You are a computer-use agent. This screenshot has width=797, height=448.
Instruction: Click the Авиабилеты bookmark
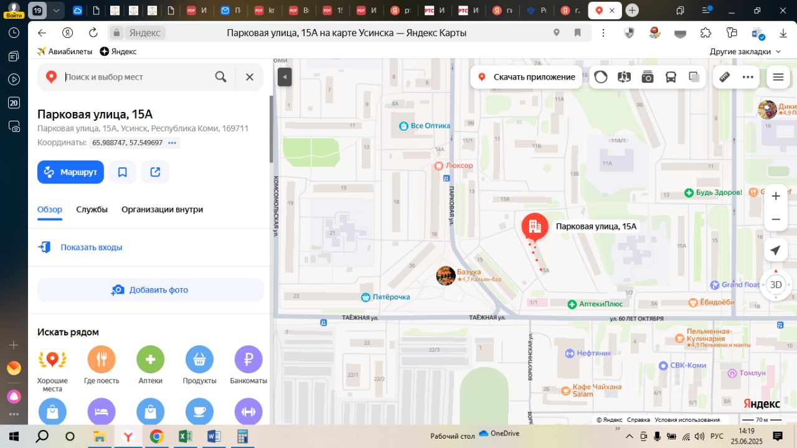point(64,52)
